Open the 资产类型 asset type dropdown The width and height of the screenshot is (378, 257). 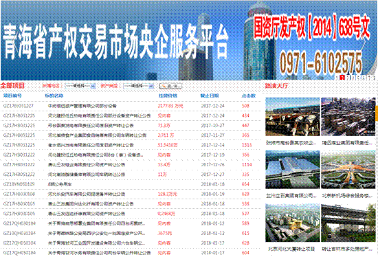[138, 86]
